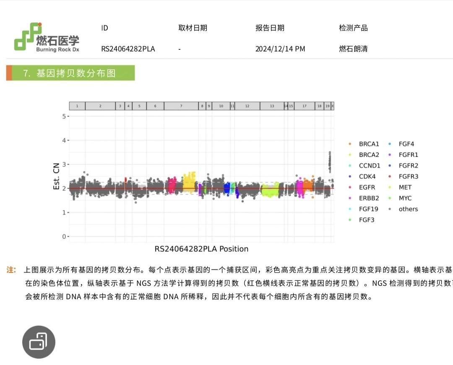Screen dimensions: 453x365
Task: Click the BRCA2 yellow color swatch
Action: [x=349, y=154]
